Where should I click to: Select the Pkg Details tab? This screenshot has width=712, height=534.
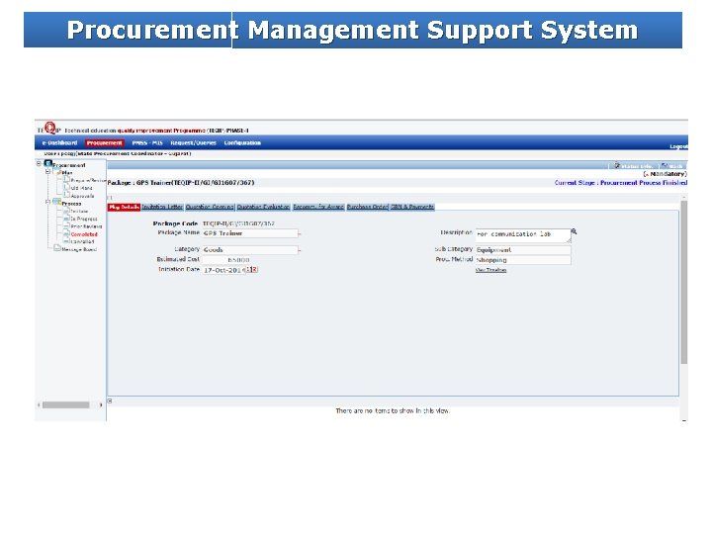pos(124,207)
